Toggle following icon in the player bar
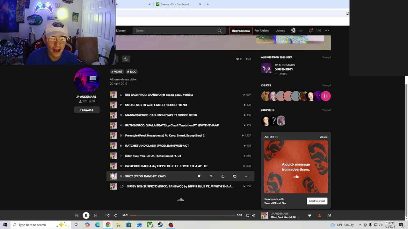Viewport: 408px width, 229px height. (x=320, y=215)
